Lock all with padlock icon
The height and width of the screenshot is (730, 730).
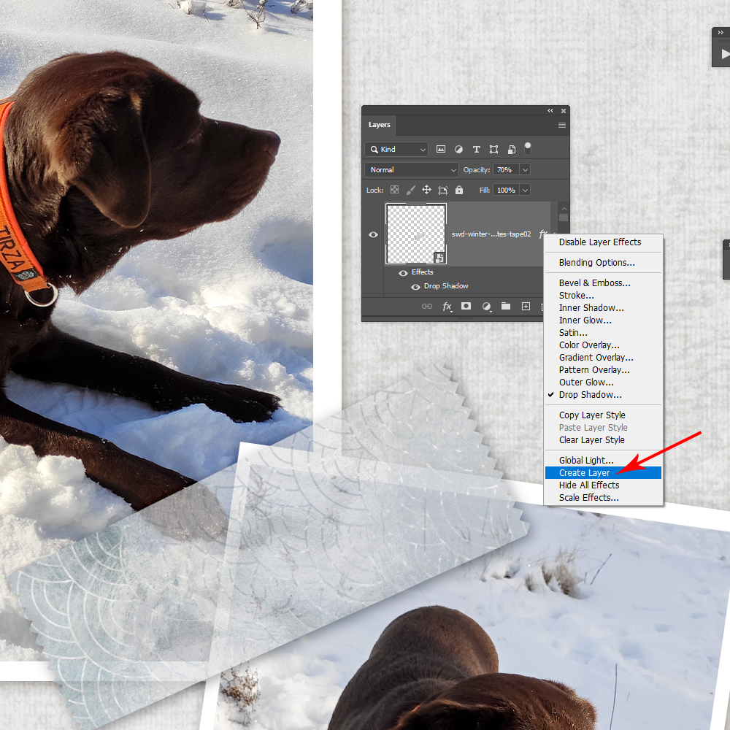coord(459,190)
